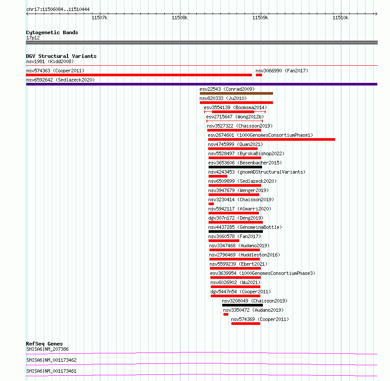Open the nsv3350472 (Audano2019) label

[x=253, y=310]
